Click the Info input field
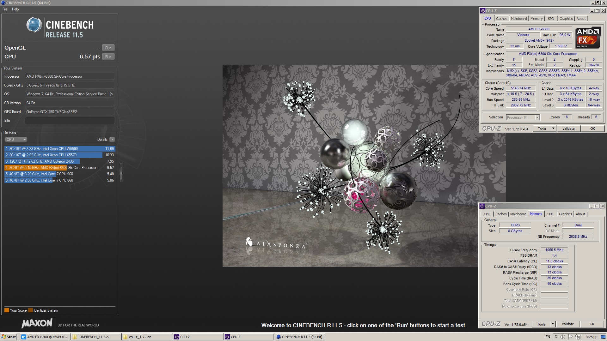The width and height of the screenshot is (607, 341). pyautogui.click(x=70, y=121)
